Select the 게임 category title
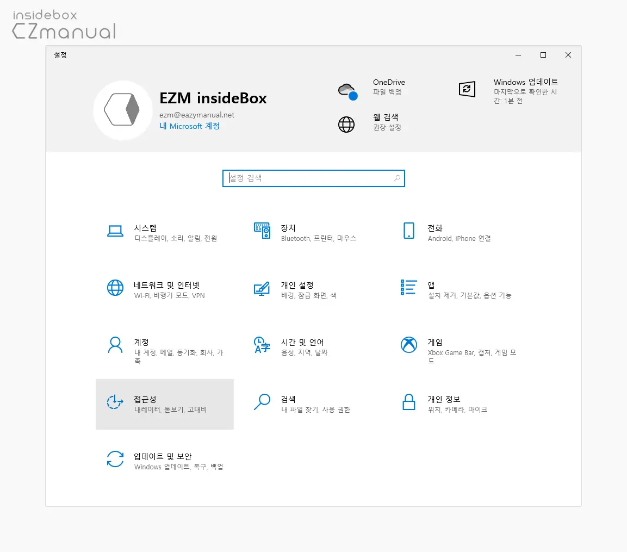The width and height of the screenshot is (627, 552). 434,343
